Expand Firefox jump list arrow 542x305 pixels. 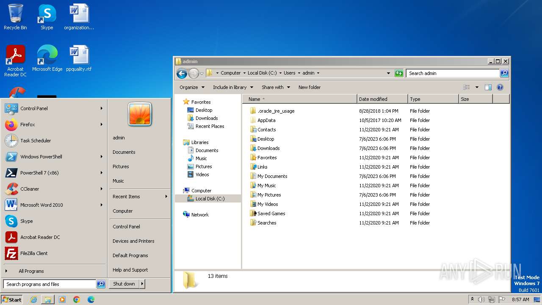102,125
